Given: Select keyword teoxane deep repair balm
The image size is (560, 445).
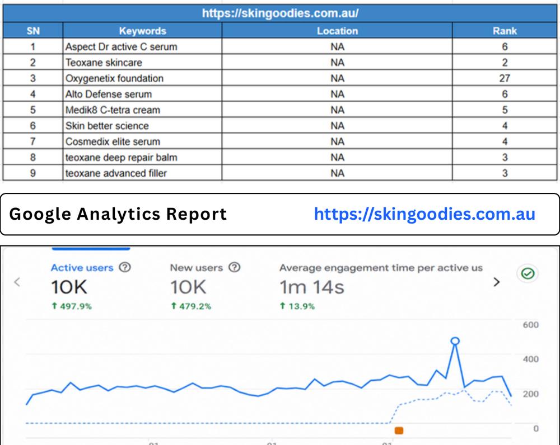Looking at the screenshot, I should click(121, 157).
